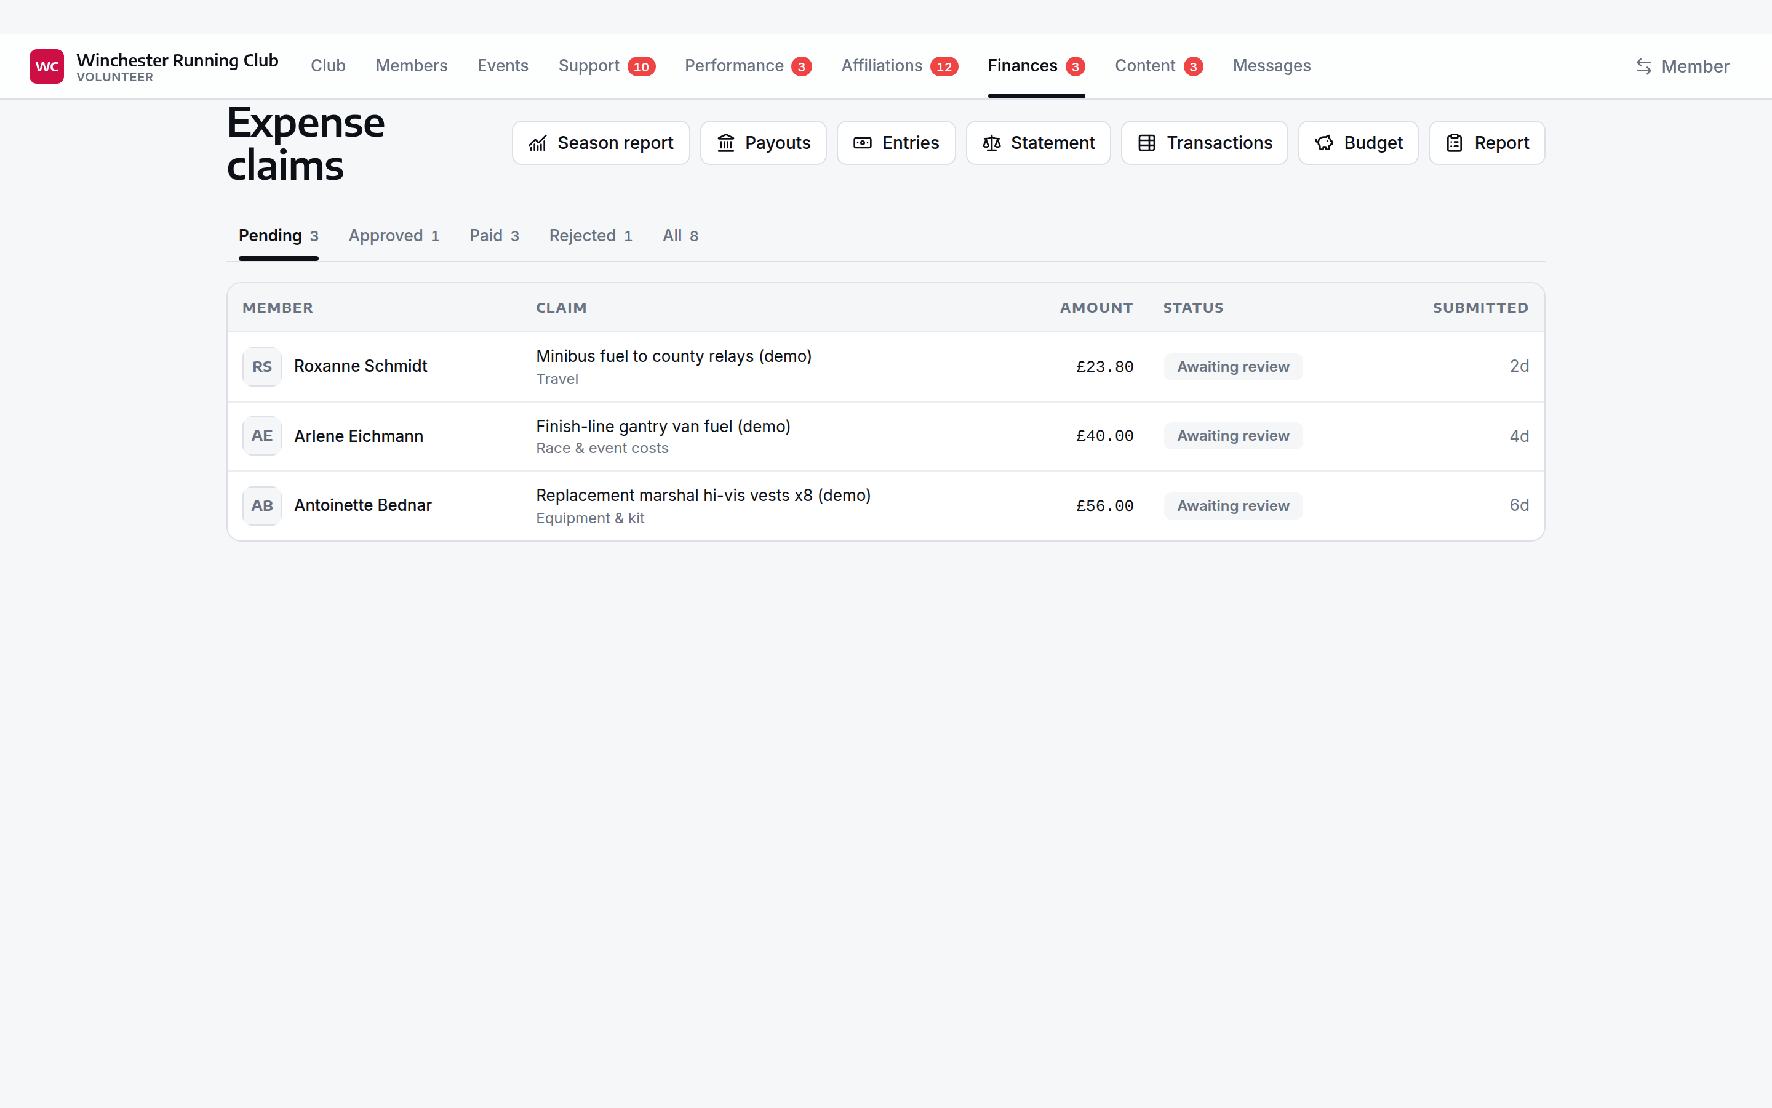Click the Amount column header

[x=1096, y=308]
